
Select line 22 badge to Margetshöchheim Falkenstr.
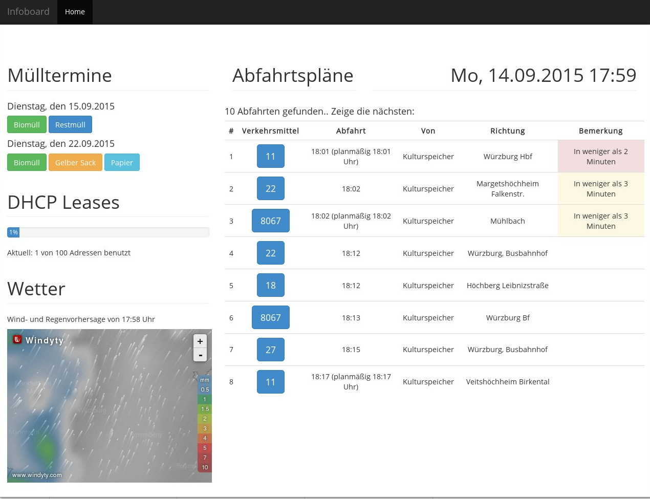pyautogui.click(x=270, y=189)
